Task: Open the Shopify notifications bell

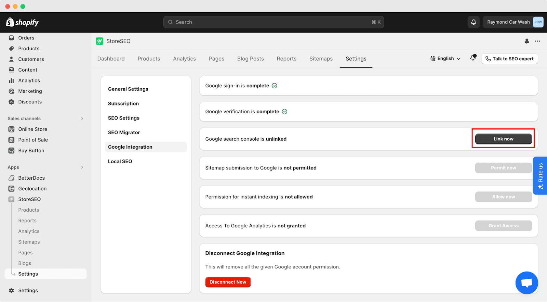Action: [473, 22]
